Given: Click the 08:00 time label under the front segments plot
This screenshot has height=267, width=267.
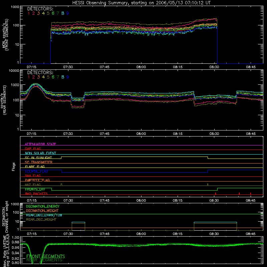Looking at the screenshot, I should tap(141, 67).
